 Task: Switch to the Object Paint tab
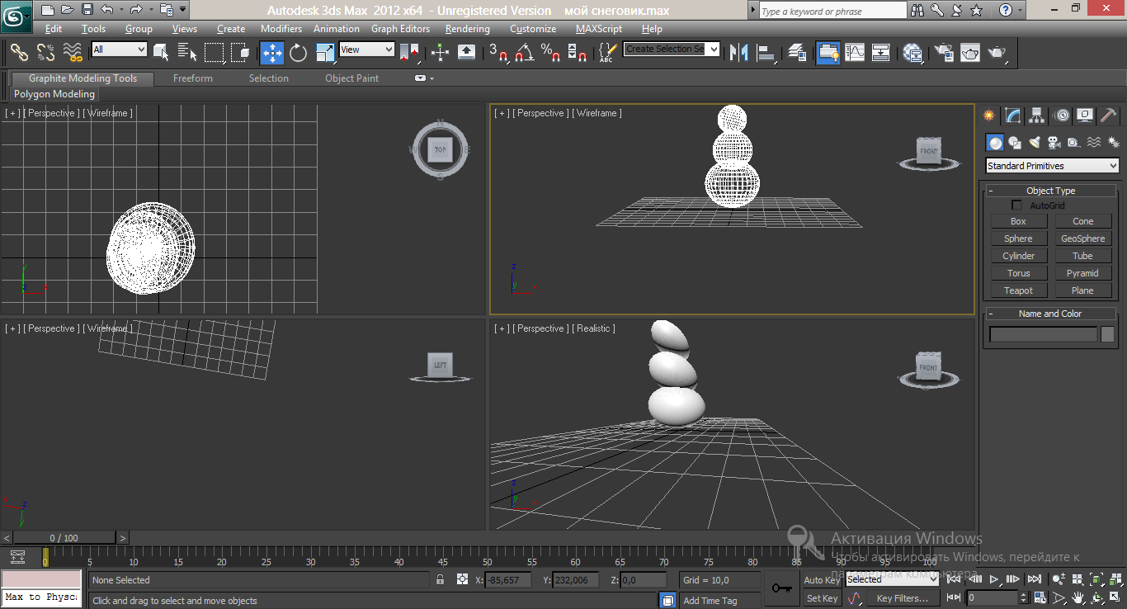coord(352,78)
